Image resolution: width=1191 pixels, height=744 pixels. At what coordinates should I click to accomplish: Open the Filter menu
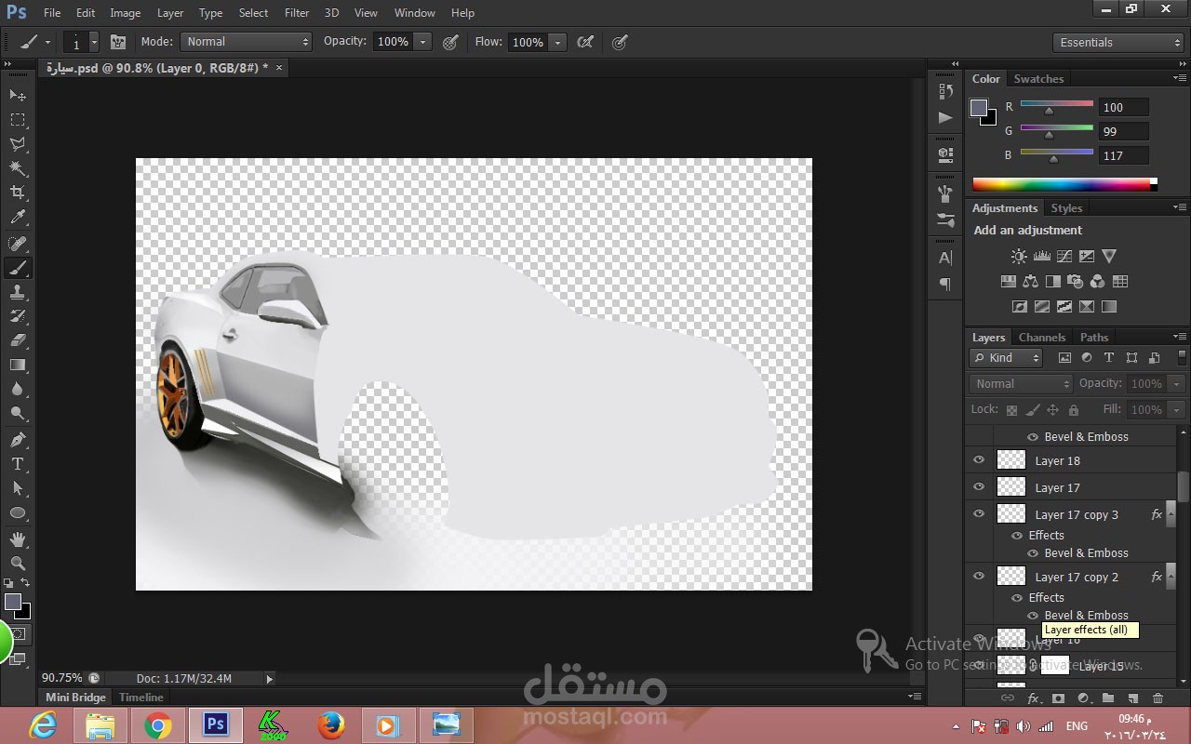(297, 13)
